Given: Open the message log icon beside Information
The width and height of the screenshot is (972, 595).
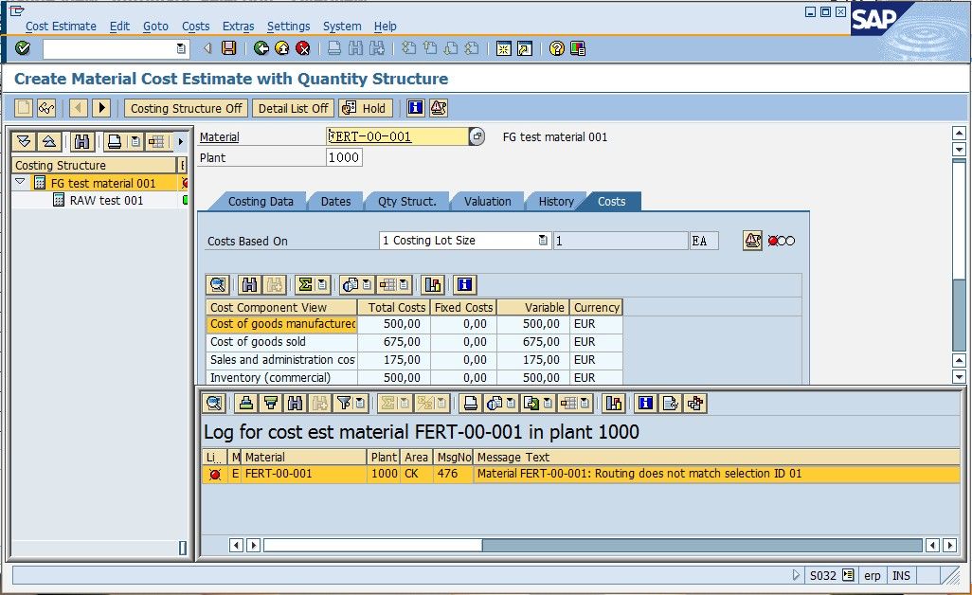Looking at the screenshot, I should click(439, 108).
